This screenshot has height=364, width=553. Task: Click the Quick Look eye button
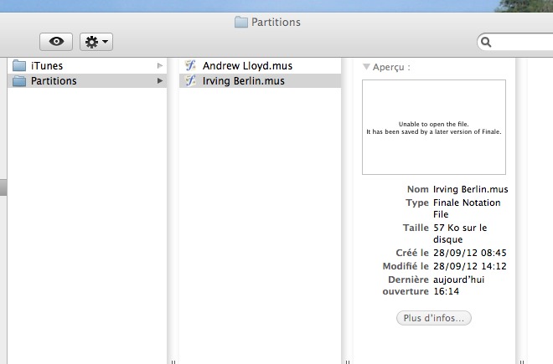click(56, 42)
